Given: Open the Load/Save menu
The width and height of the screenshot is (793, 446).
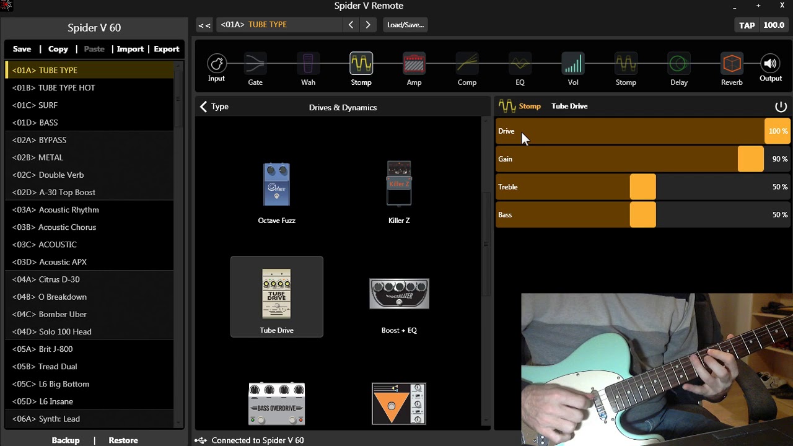Looking at the screenshot, I should coord(405,25).
